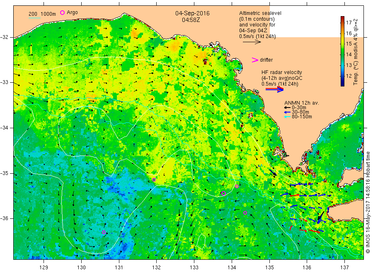Click the colorbar value 17

(x=349, y=23)
